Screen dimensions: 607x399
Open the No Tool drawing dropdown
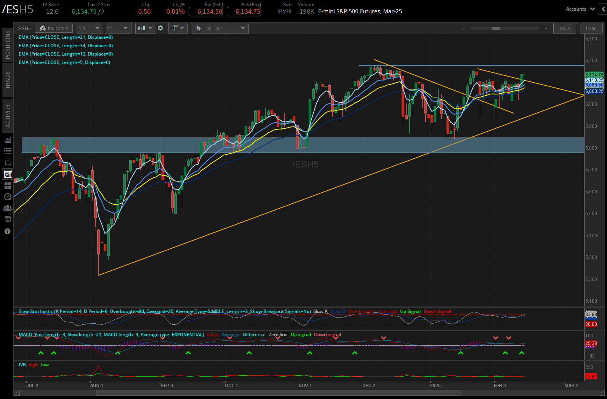(x=220, y=28)
